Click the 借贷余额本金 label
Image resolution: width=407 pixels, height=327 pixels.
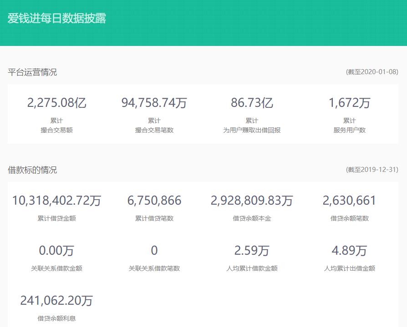point(252,218)
